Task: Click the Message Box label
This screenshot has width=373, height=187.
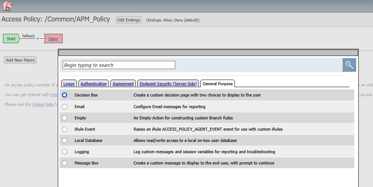Action: coord(86,163)
